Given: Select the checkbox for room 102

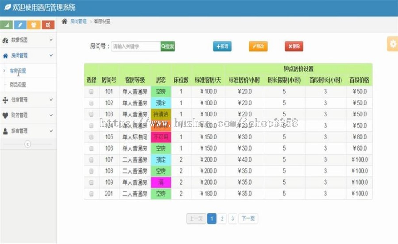Looking at the screenshot, I should pos(92,103).
